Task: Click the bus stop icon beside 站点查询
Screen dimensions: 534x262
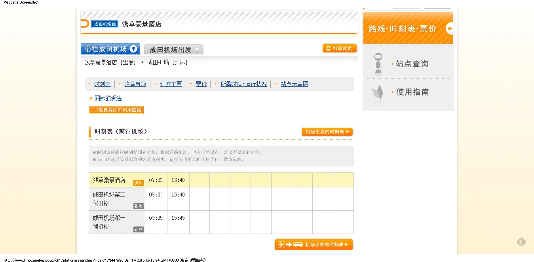Action: point(378,63)
